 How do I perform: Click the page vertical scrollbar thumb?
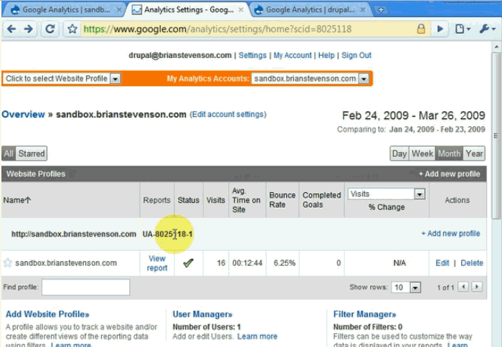pyautogui.click(x=496, y=136)
